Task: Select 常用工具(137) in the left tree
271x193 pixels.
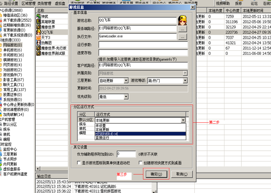Action: [14, 90]
